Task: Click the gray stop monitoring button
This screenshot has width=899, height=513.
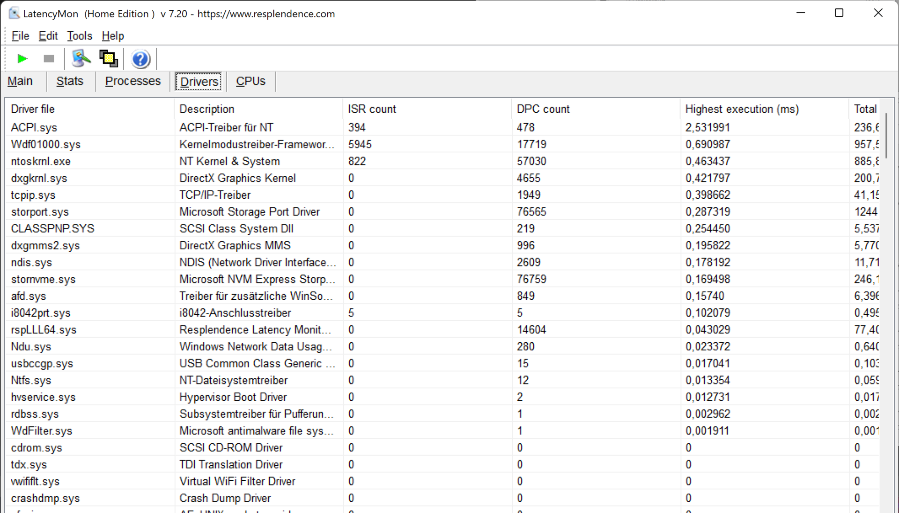Action: point(49,59)
